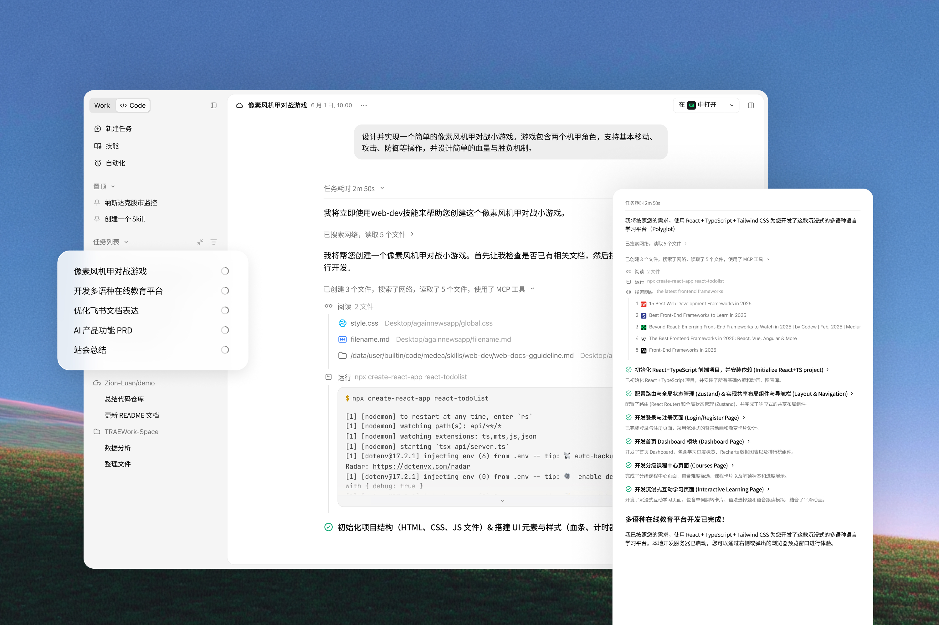Open the three-dot more menu in header

click(x=364, y=105)
